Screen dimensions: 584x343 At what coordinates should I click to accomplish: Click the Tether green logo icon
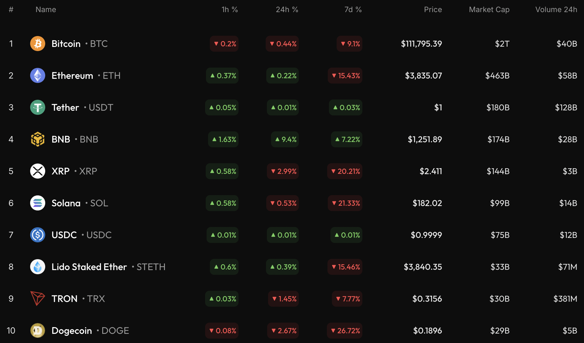tap(38, 107)
